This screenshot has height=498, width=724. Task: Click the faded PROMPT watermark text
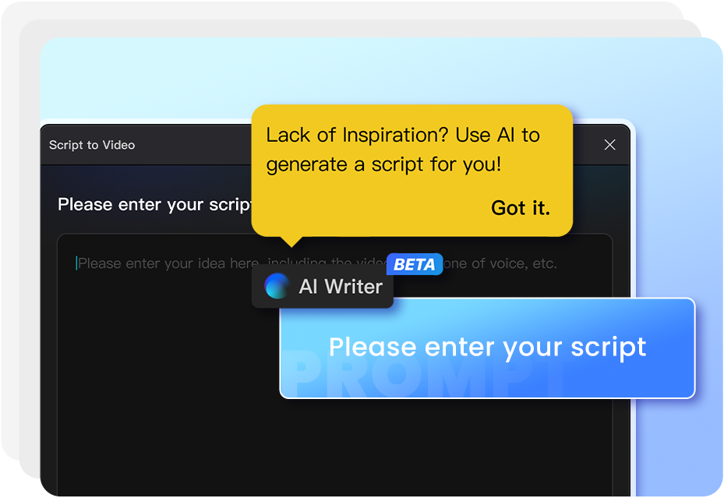(x=422, y=374)
